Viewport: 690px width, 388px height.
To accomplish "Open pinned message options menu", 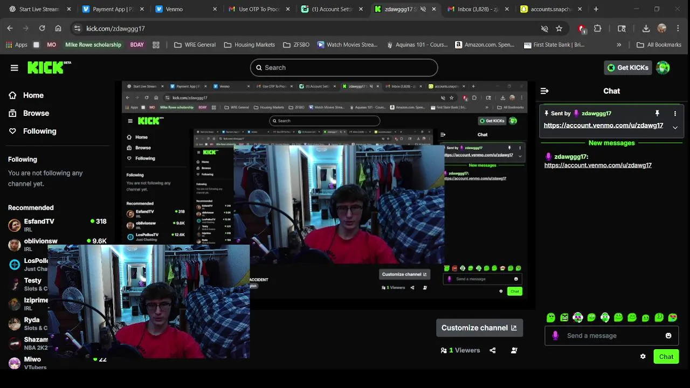I will [675, 113].
